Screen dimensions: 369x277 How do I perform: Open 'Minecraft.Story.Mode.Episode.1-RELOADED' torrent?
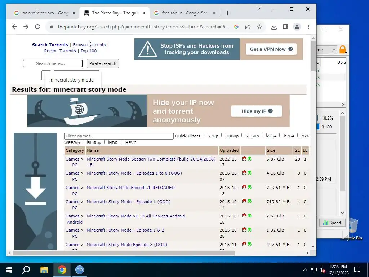click(130, 188)
